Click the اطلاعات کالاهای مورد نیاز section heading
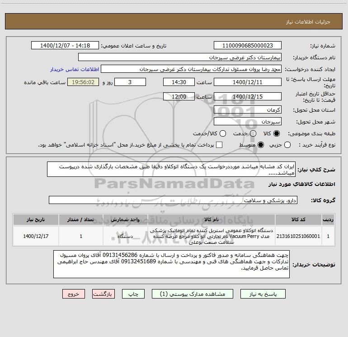 click(x=302, y=184)
